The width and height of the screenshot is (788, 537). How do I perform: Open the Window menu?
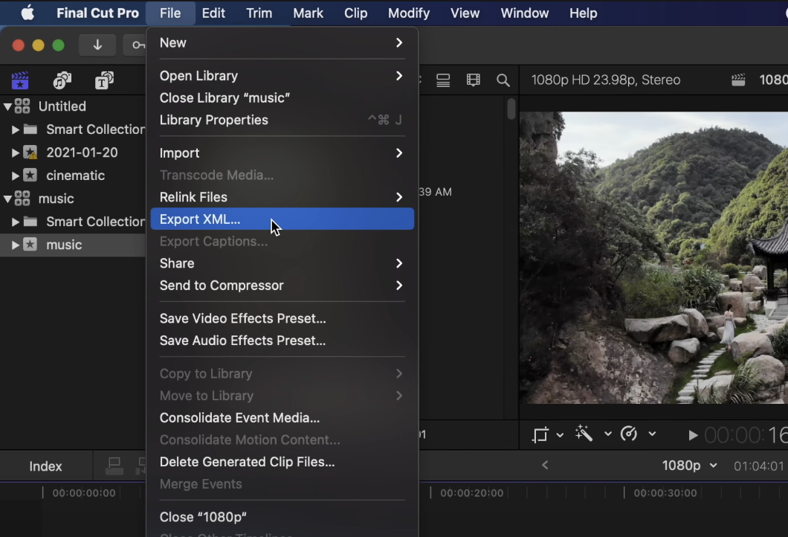524,13
